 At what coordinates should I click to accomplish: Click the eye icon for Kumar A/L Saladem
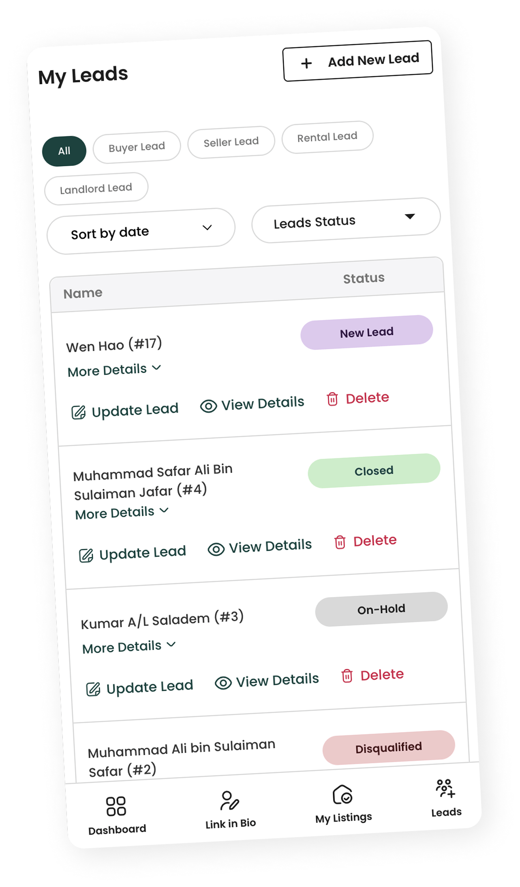point(223,683)
